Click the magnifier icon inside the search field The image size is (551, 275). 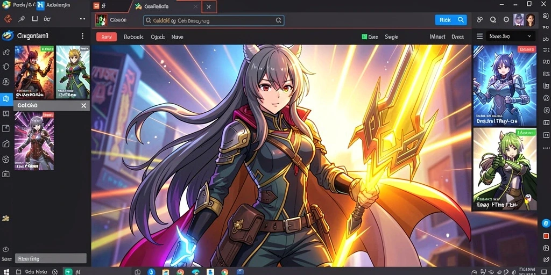click(x=278, y=21)
